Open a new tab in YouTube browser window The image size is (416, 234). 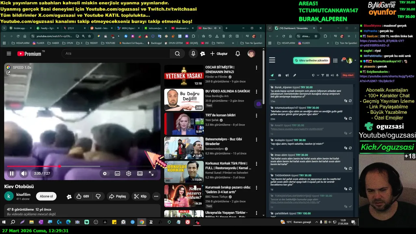coord(227,28)
